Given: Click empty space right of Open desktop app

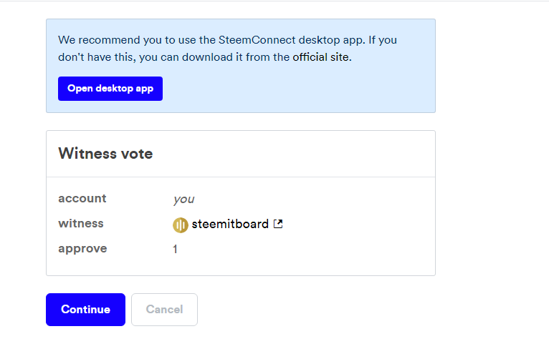Looking at the screenshot, I should pos(287,89).
